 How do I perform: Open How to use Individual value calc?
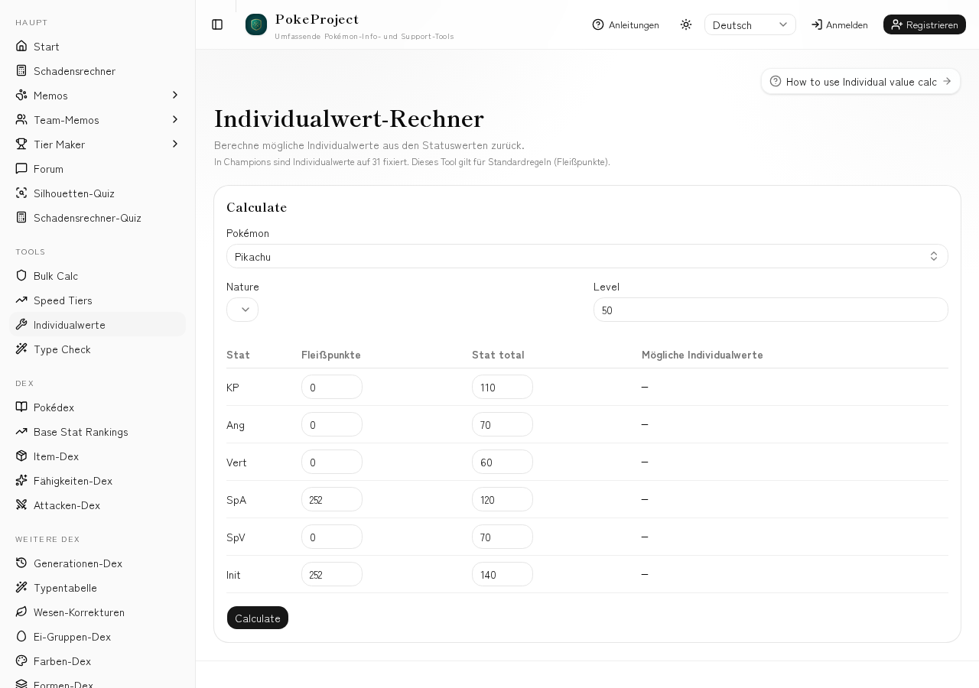(x=860, y=81)
